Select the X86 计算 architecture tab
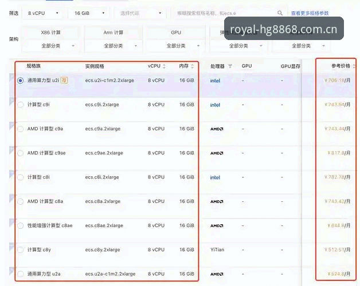The width and height of the screenshot is (360, 286). 51,33
